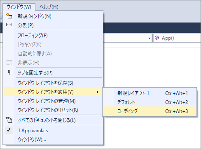Click the Ctrl+Alt+2 shortcut text

click(x=176, y=102)
